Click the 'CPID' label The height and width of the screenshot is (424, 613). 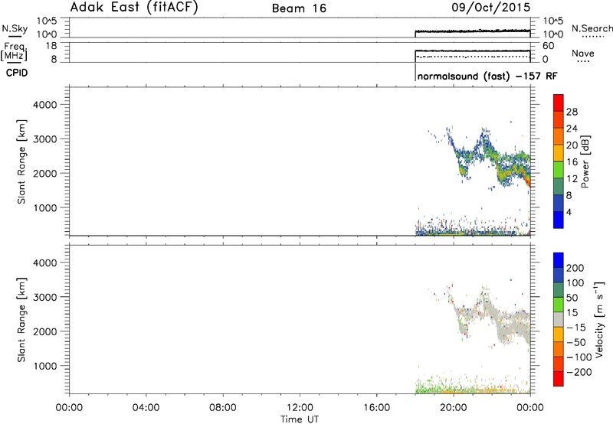(x=17, y=73)
